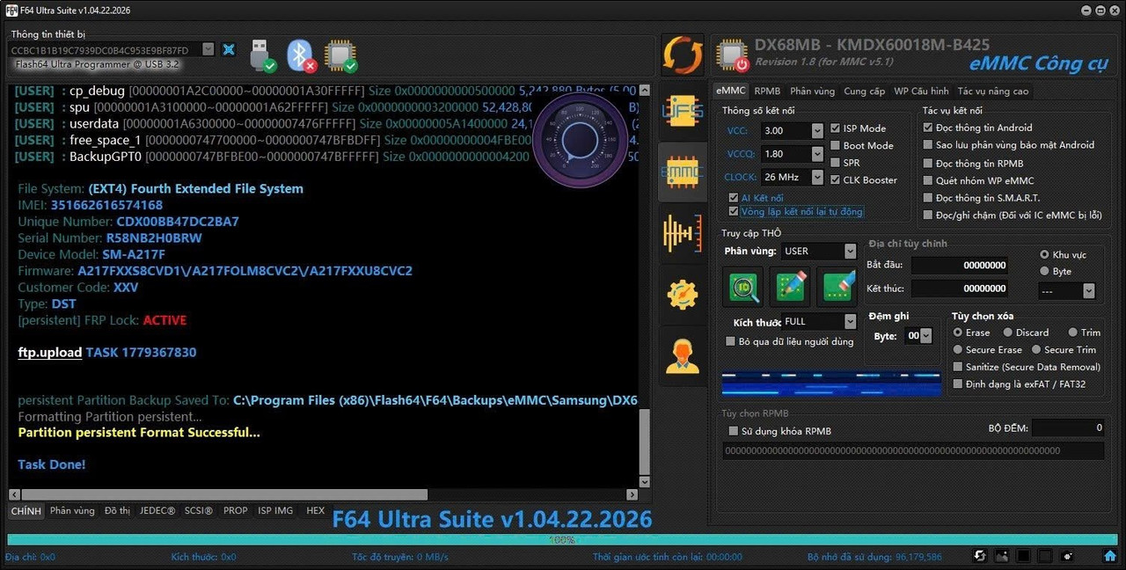Click the Bắt đầu address input field

pyautogui.click(x=959, y=265)
